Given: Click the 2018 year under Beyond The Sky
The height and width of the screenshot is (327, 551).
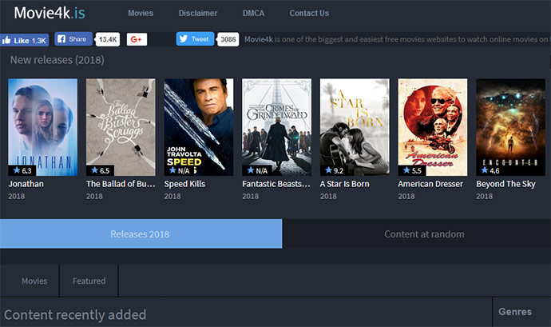Looking at the screenshot, I should (484, 197).
